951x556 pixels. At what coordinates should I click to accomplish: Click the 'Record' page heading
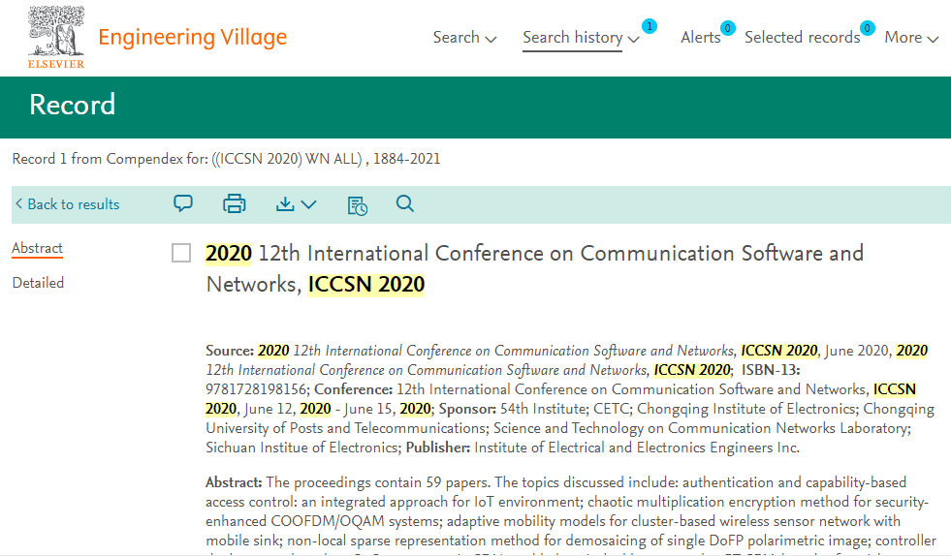(x=72, y=105)
